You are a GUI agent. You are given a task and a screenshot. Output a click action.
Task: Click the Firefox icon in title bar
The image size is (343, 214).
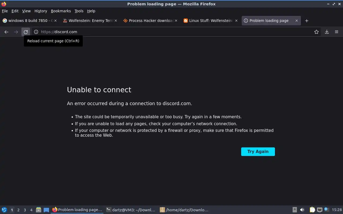4,4
